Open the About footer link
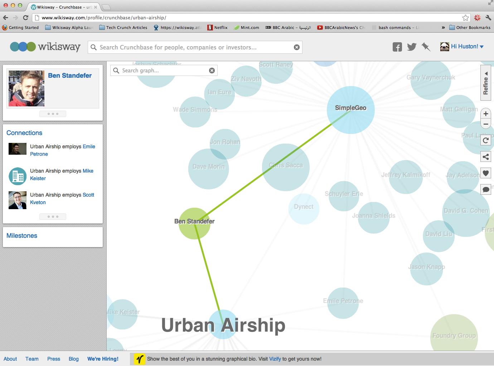 click(x=10, y=359)
